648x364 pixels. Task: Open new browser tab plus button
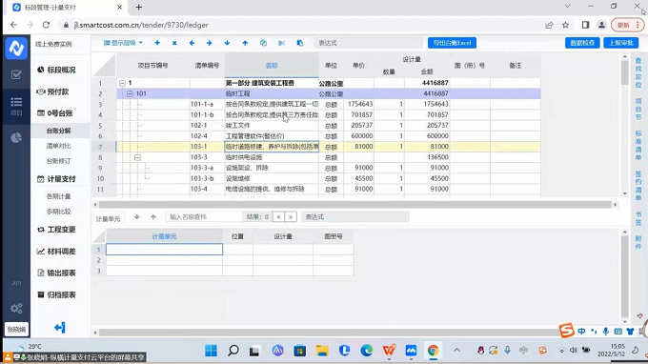point(139,8)
